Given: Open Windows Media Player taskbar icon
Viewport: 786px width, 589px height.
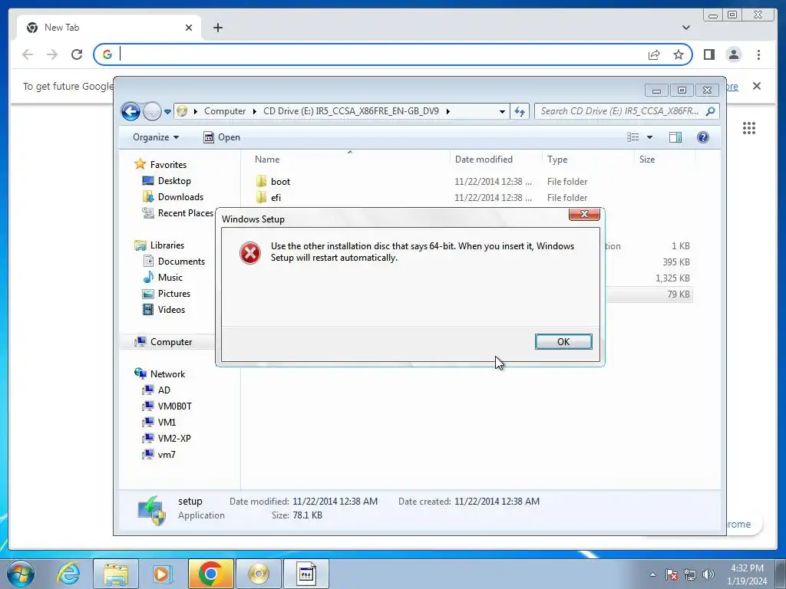Looking at the screenshot, I should pos(162,574).
